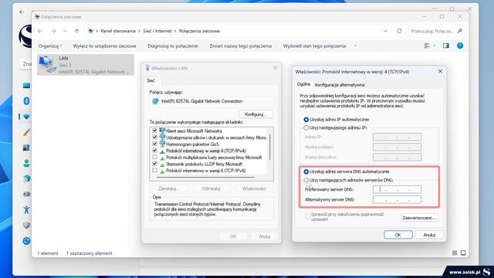Click back arrow of the Settings window

[x=22, y=12]
